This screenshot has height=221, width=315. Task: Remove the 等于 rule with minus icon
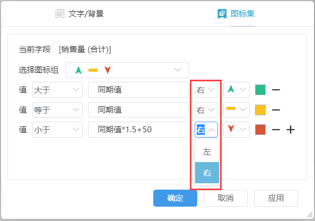(x=276, y=110)
